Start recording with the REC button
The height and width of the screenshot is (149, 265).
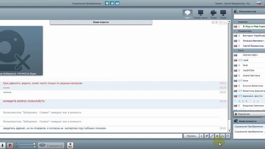[x=70, y=145]
